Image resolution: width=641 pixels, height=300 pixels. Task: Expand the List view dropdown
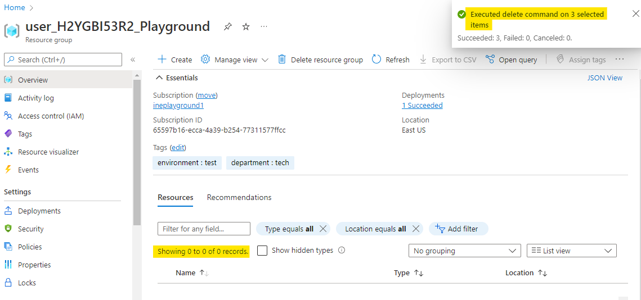(x=571, y=251)
